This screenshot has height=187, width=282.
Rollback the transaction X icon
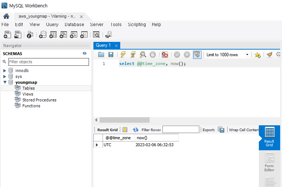point(187,54)
